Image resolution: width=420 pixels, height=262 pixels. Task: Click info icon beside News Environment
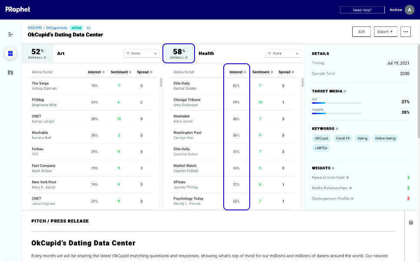click(347, 177)
